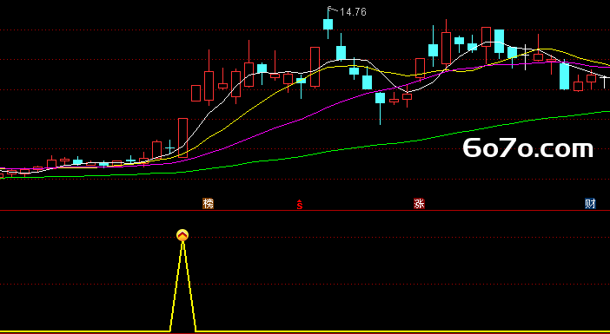The image size is (610, 334).
Task: Click the cyan candle below the 14.76 label
Action: click(328, 24)
